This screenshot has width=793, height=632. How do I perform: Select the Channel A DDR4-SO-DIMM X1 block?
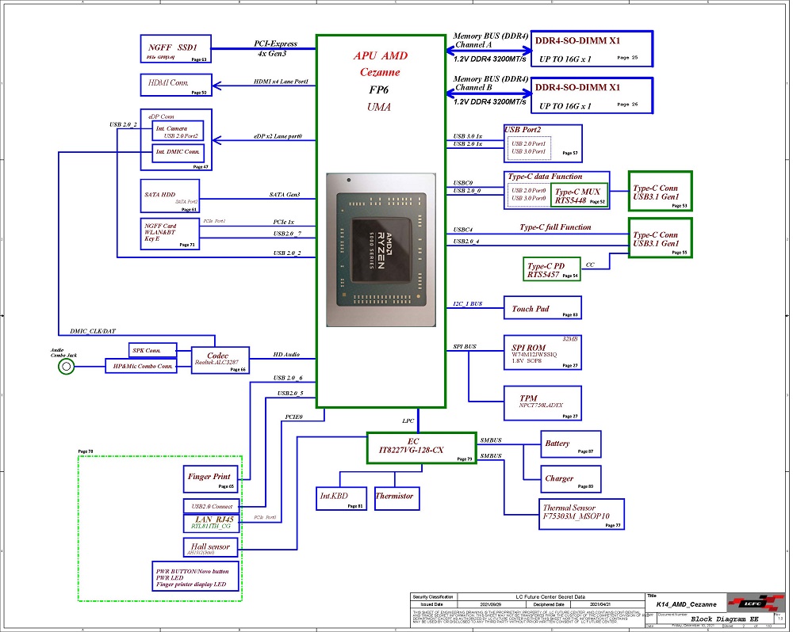pos(592,49)
